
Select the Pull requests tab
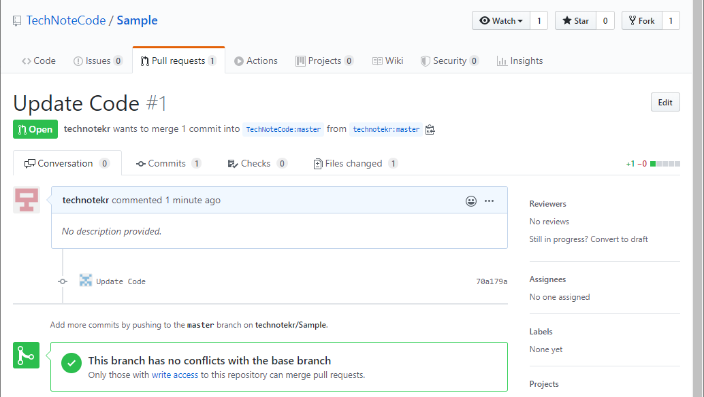(x=178, y=61)
